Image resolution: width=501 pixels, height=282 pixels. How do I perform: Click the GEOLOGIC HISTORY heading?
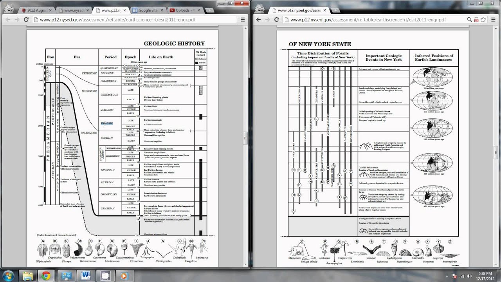click(x=174, y=43)
